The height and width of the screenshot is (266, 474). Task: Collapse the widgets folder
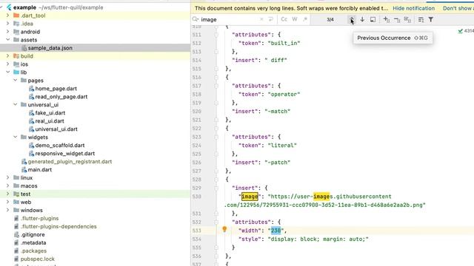15,137
